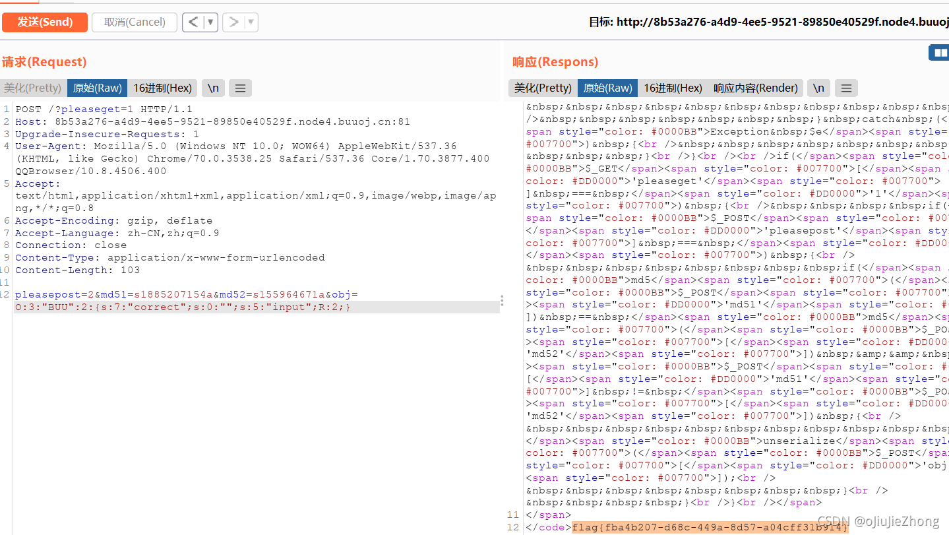Click the Content-Length: 103 line
949x535 pixels.
click(77, 270)
